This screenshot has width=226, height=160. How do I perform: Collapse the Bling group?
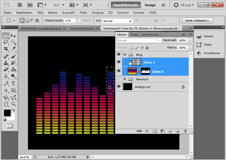click(125, 55)
